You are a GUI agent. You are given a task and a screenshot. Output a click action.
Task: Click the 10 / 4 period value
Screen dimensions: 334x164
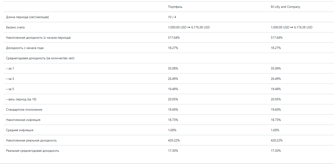[x=172, y=17]
